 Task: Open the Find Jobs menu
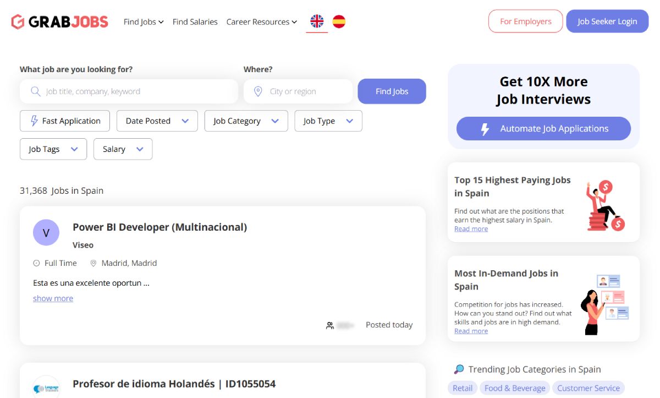(144, 22)
